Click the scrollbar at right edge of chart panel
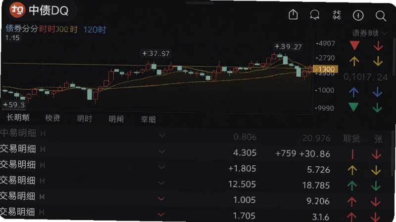The width and height of the screenshot is (396, 222). click(x=394, y=57)
